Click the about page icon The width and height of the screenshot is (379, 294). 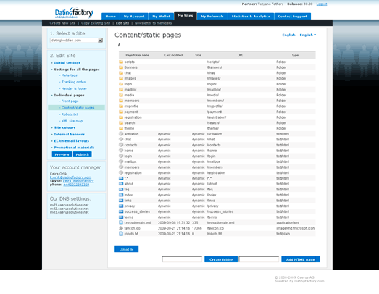(x=121, y=184)
